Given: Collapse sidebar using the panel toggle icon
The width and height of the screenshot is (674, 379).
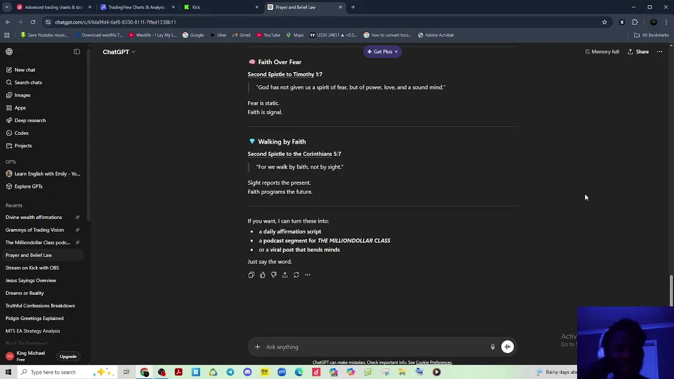Looking at the screenshot, I should pyautogui.click(x=77, y=52).
